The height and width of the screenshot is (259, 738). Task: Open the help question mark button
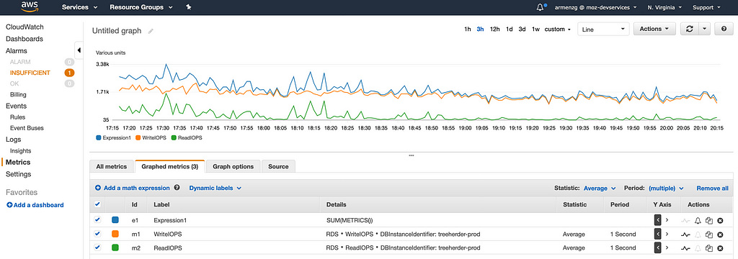coord(724,29)
